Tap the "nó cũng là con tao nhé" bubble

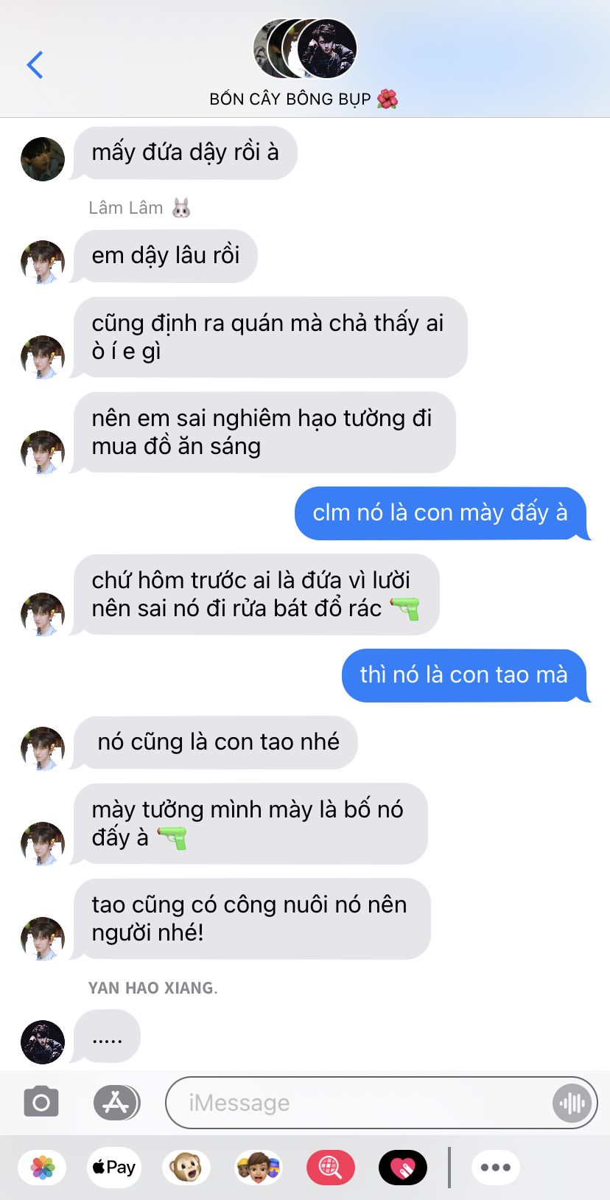[x=215, y=742]
